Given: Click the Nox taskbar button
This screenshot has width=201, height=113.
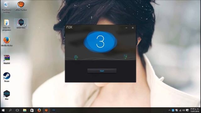Looking at the screenshot, I should (54, 110).
